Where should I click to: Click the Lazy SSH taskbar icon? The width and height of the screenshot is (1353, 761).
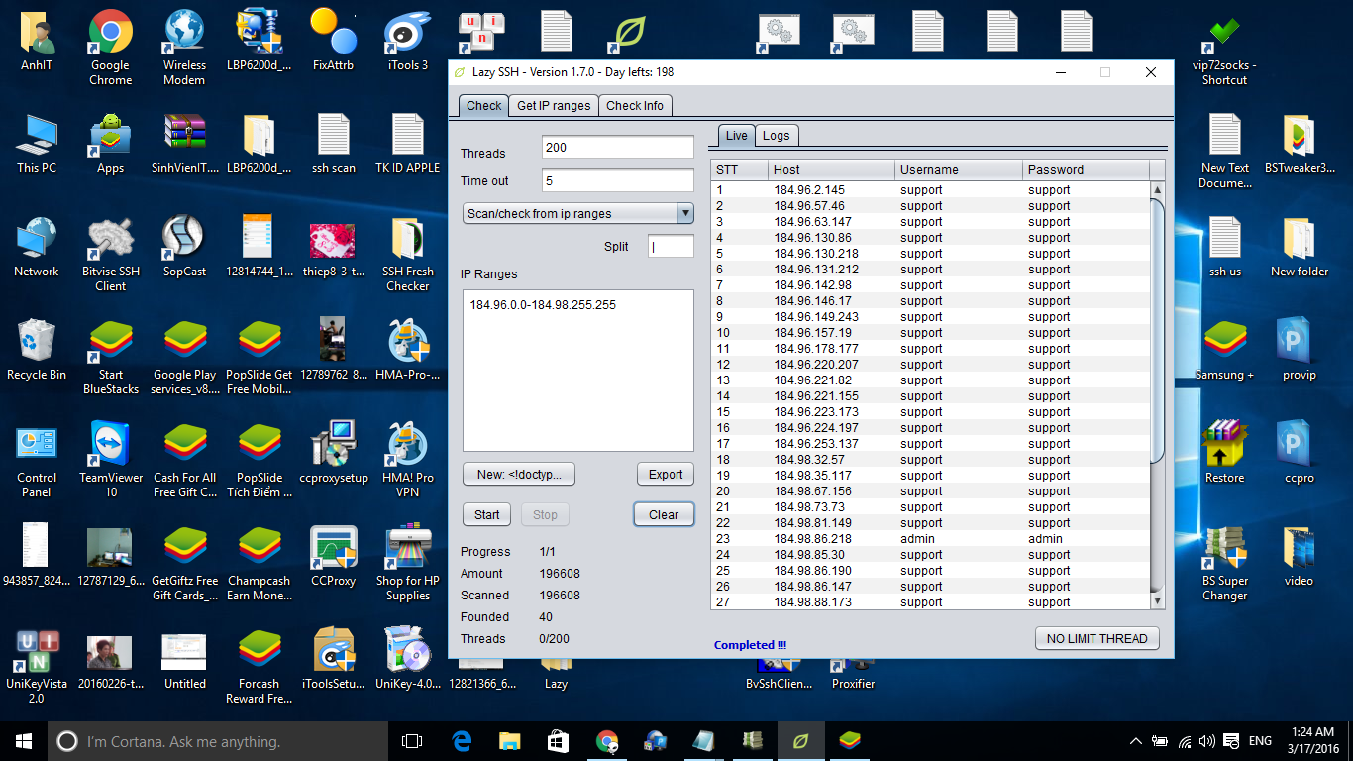[x=799, y=740]
